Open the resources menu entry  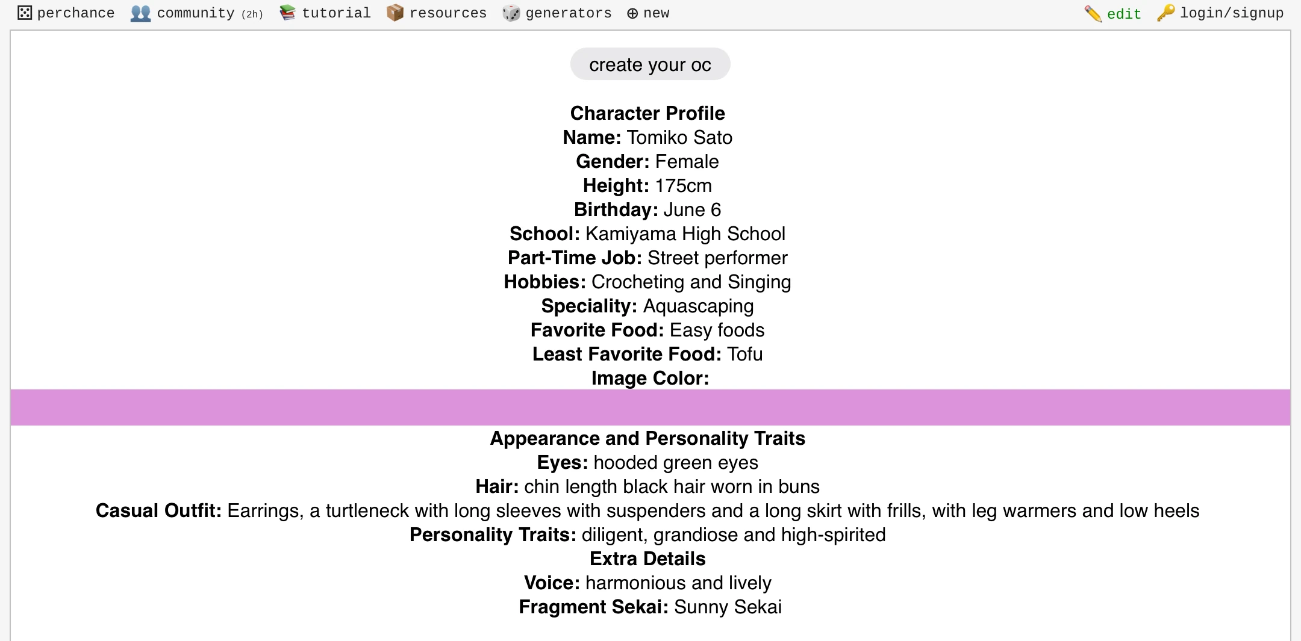click(448, 11)
